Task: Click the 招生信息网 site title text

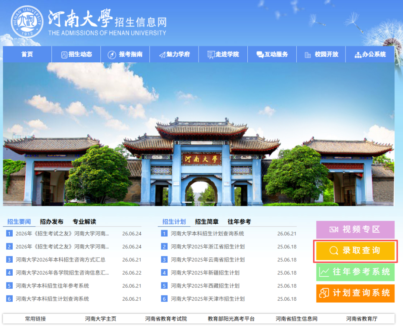Action: click(x=141, y=22)
